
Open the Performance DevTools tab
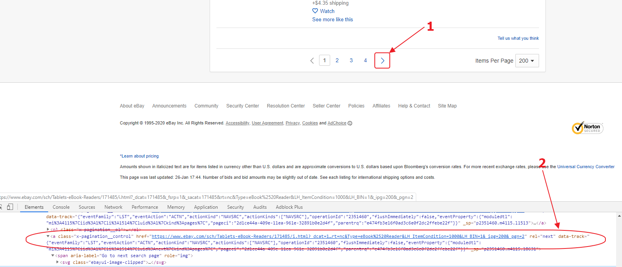(145, 207)
